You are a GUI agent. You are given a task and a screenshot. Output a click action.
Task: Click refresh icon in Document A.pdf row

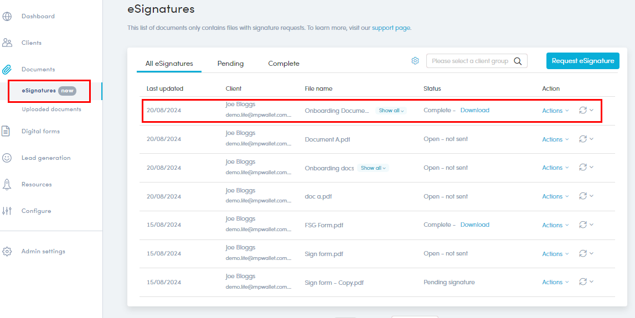[x=583, y=139]
